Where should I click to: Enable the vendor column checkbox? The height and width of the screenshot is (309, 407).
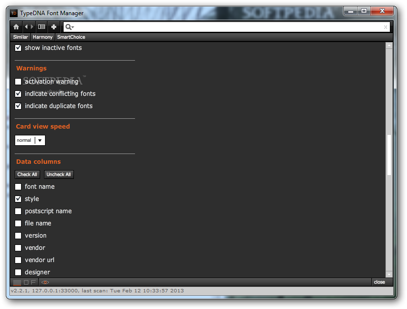pyautogui.click(x=18, y=248)
